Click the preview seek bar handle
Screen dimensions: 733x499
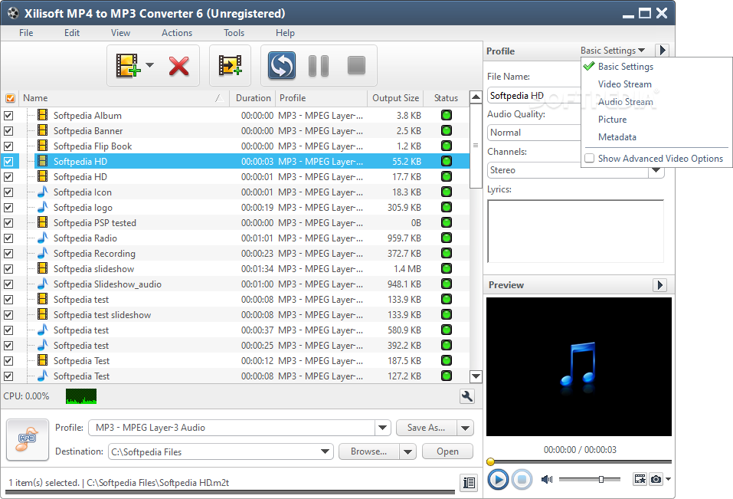[490, 461]
